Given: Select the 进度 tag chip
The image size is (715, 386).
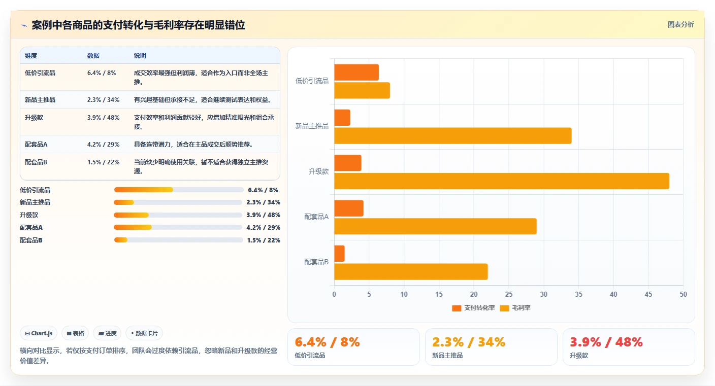Looking at the screenshot, I should 107,333.
